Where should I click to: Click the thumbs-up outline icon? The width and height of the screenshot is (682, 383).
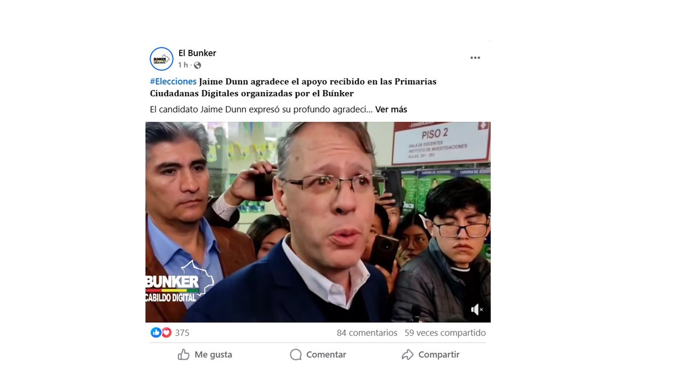(x=183, y=355)
